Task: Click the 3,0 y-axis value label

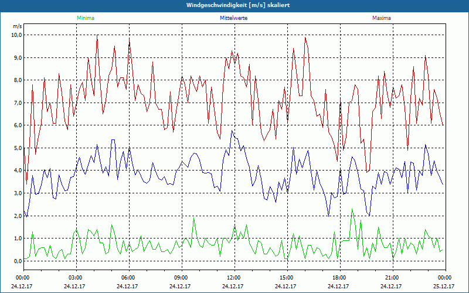Action: tap(16, 193)
